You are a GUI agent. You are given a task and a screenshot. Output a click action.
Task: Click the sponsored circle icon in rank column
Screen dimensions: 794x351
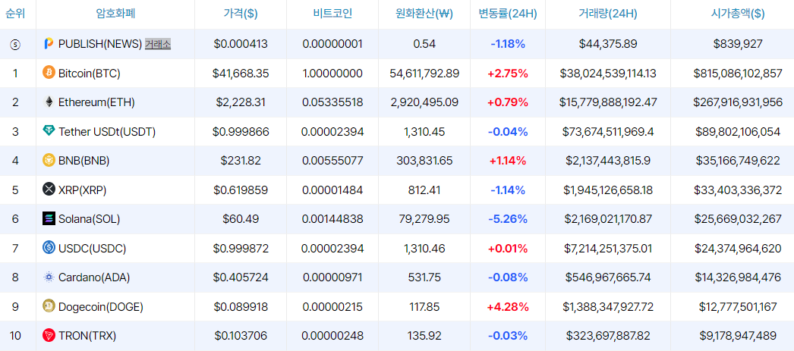15,45
